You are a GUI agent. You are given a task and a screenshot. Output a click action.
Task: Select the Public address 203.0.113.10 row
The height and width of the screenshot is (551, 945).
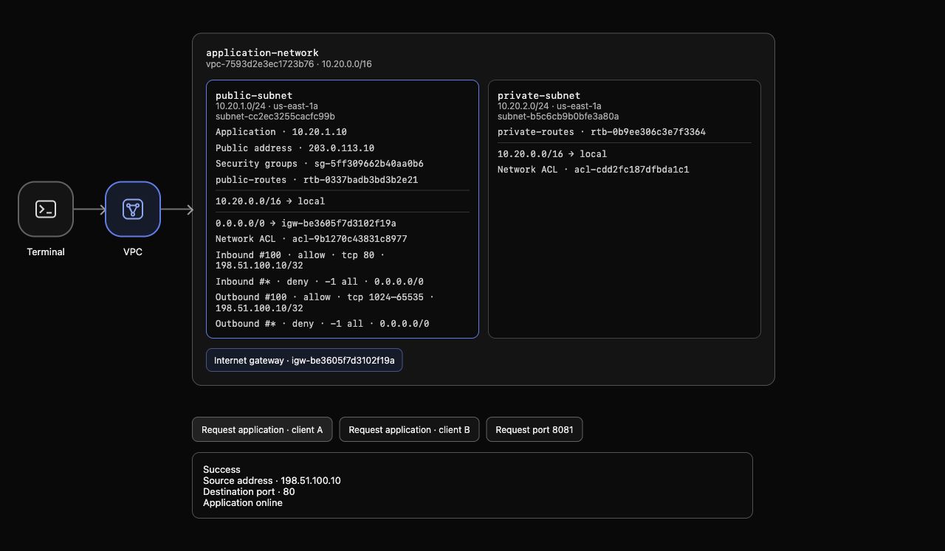[295, 148]
